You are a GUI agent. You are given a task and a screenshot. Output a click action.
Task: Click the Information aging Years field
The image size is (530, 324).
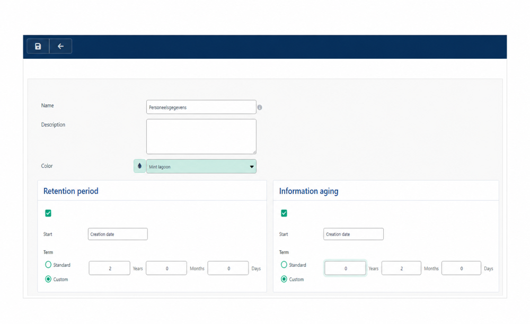click(x=345, y=268)
